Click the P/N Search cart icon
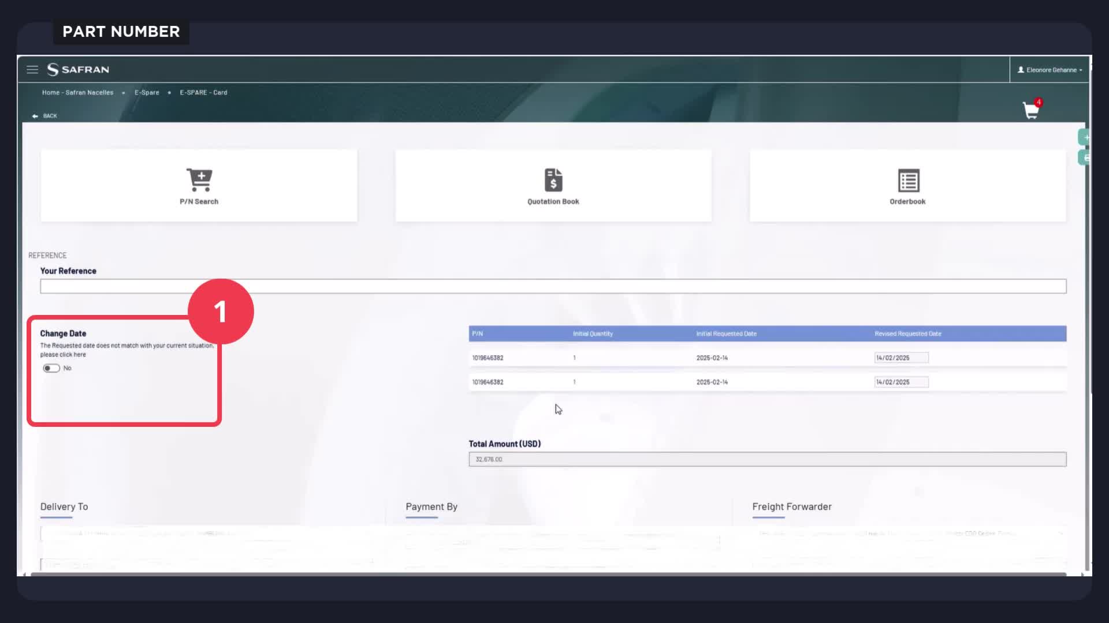This screenshot has height=623, width=1109. point(199,180)
